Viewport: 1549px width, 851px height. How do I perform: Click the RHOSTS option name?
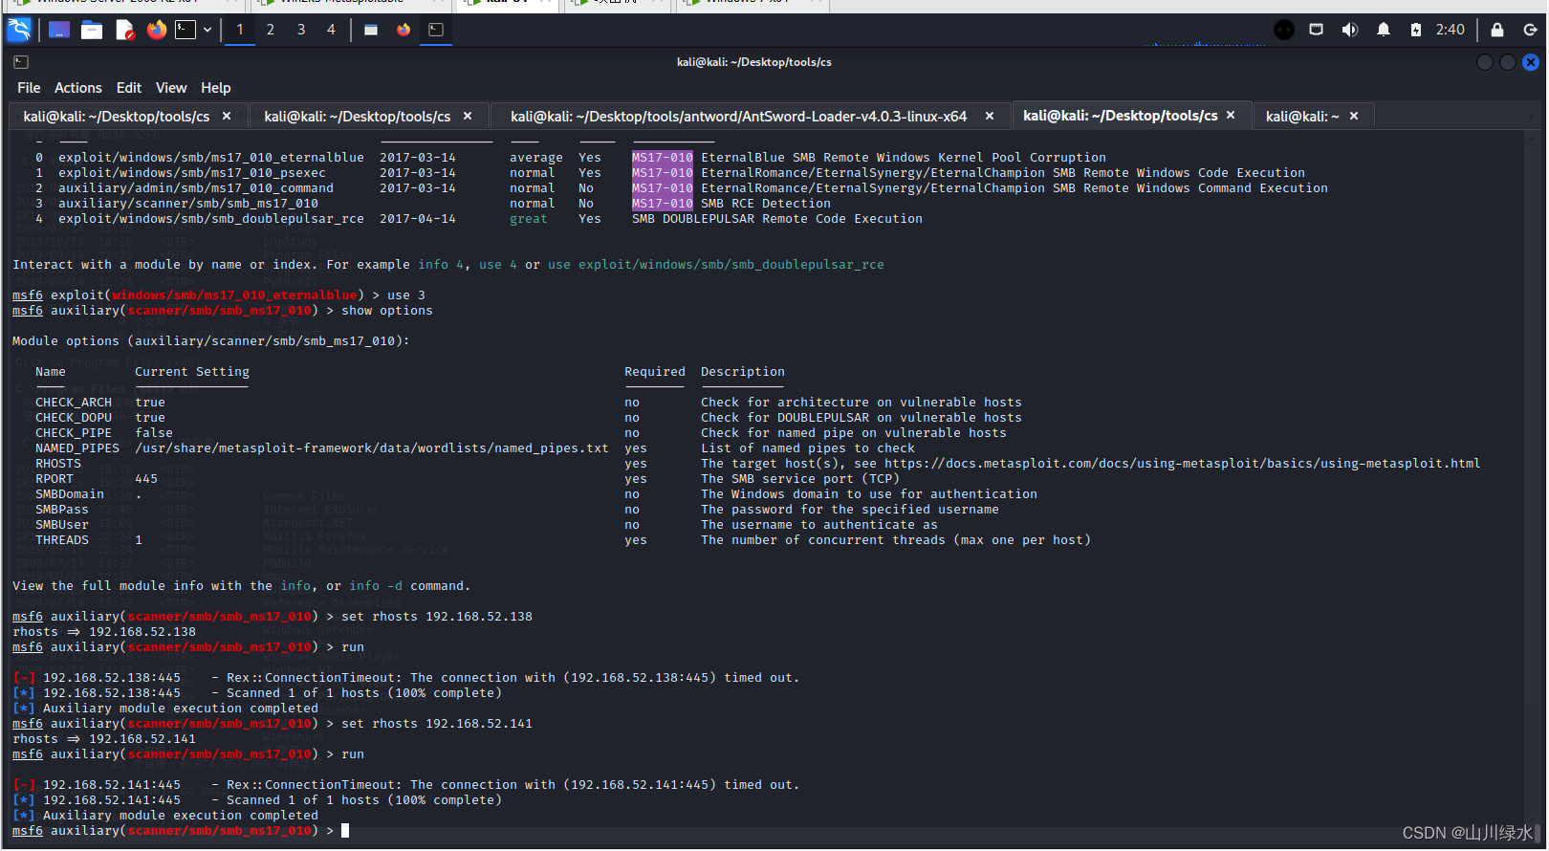[58, 464]
